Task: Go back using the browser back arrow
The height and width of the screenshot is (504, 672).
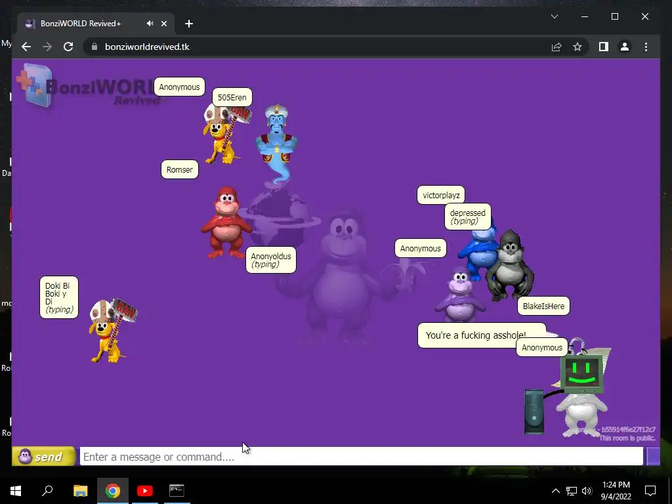Action: tap(26, 47)
